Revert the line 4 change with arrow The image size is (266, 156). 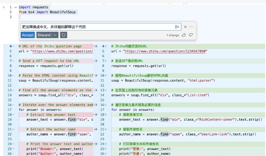click(x=96, y=46)
